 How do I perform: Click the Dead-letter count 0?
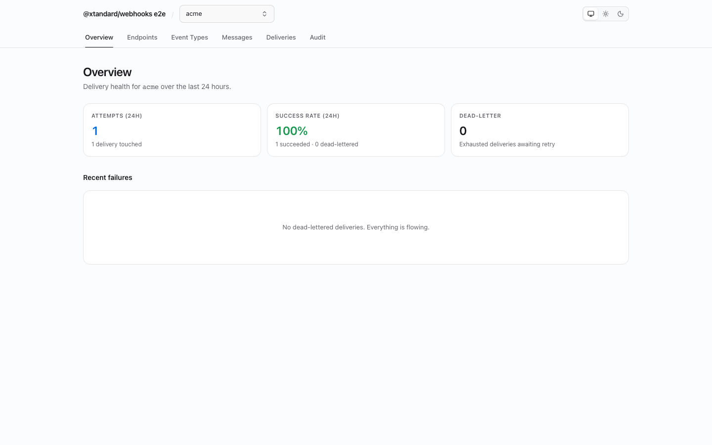click(x=463, y=131)
